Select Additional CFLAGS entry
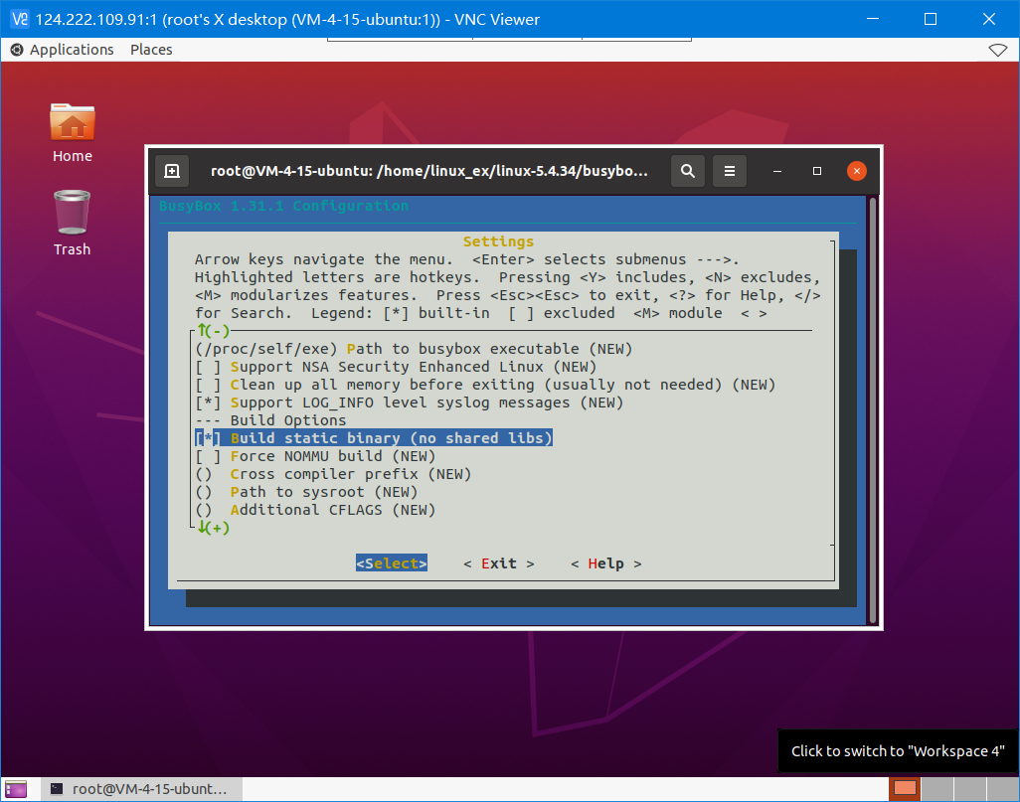The width and height of the screenshot is (1020, 802). (x=315, y=510)
